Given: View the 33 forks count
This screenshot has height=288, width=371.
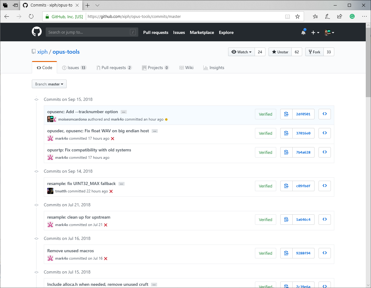Looking at the screenshot, I should (329, 52).
